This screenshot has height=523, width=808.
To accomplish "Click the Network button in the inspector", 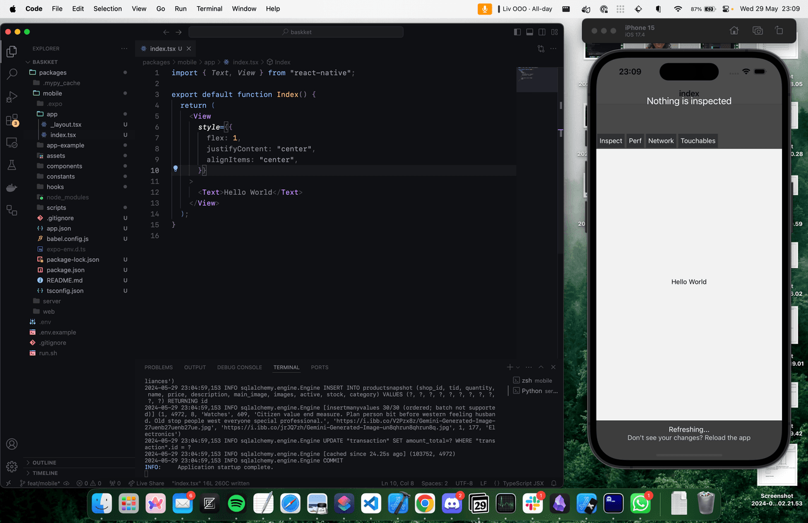I will coord(660,141).
